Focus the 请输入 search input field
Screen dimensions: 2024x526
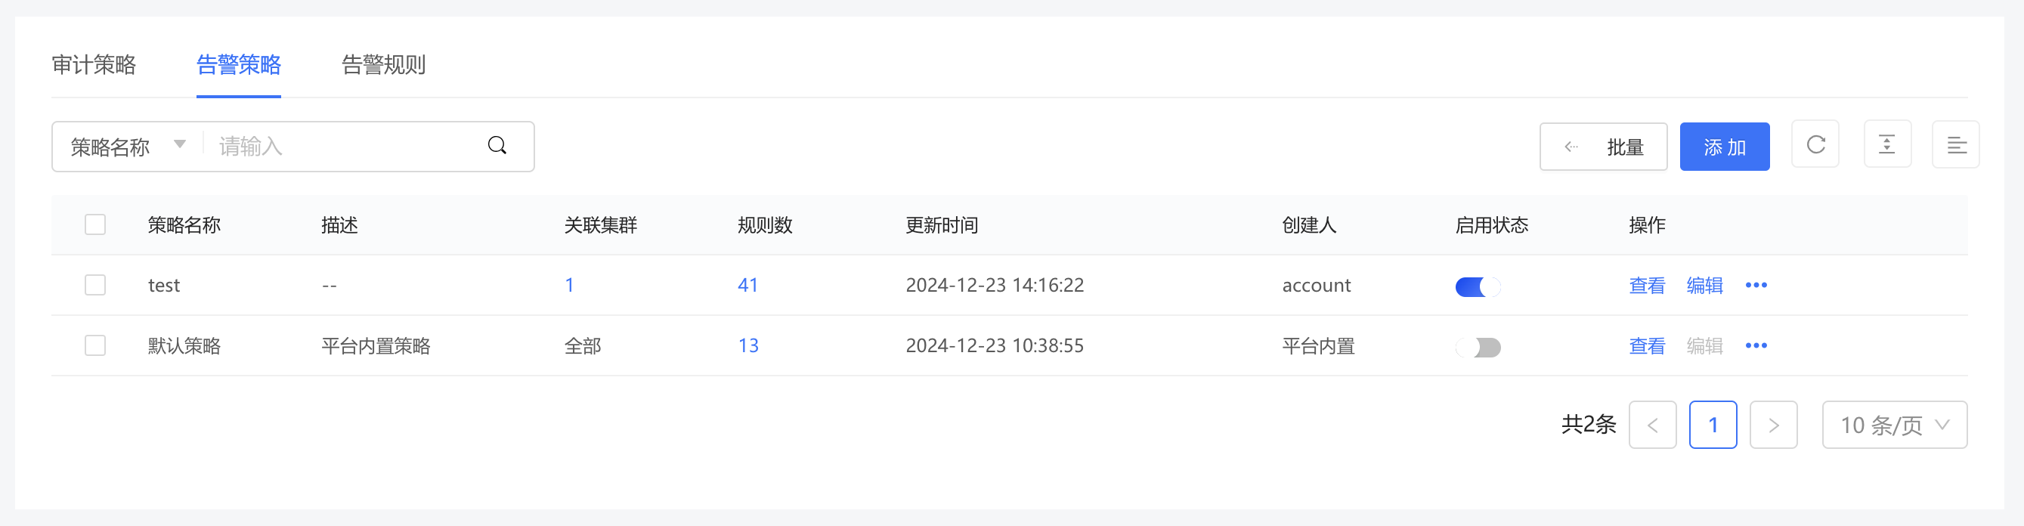point(345,147)
